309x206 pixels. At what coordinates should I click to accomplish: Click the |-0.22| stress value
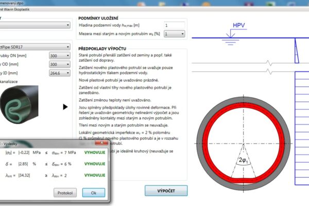point(24,152)
